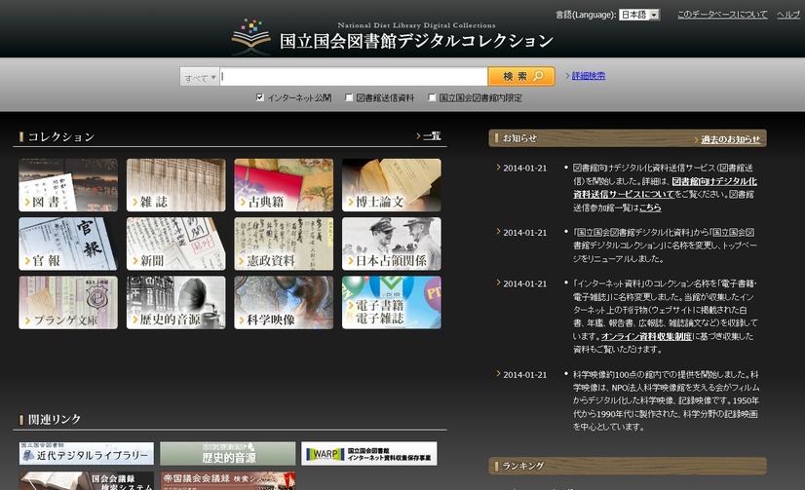The image size is (805, 490).
Task: Open the WARP インターネット資料収集保存事業 banner
Action: 369,454
